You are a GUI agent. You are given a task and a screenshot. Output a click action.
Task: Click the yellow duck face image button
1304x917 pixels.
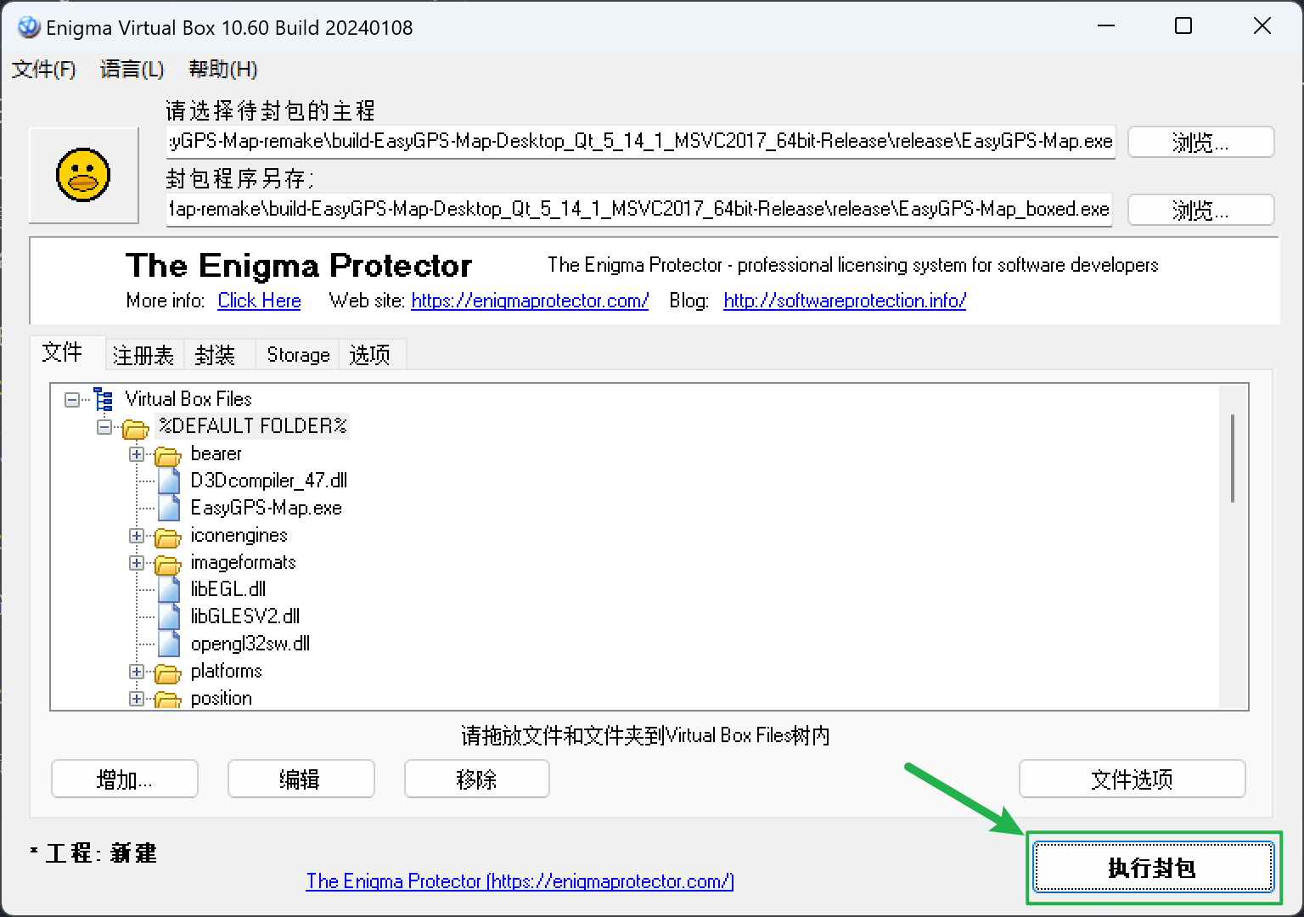pyautogui.click(x=83, y=175)
